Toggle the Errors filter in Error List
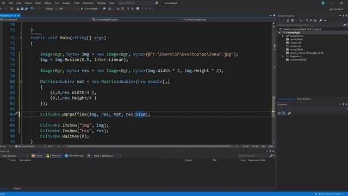The height and width of the screenshot is (196, 348). click(x=38, y=156)
